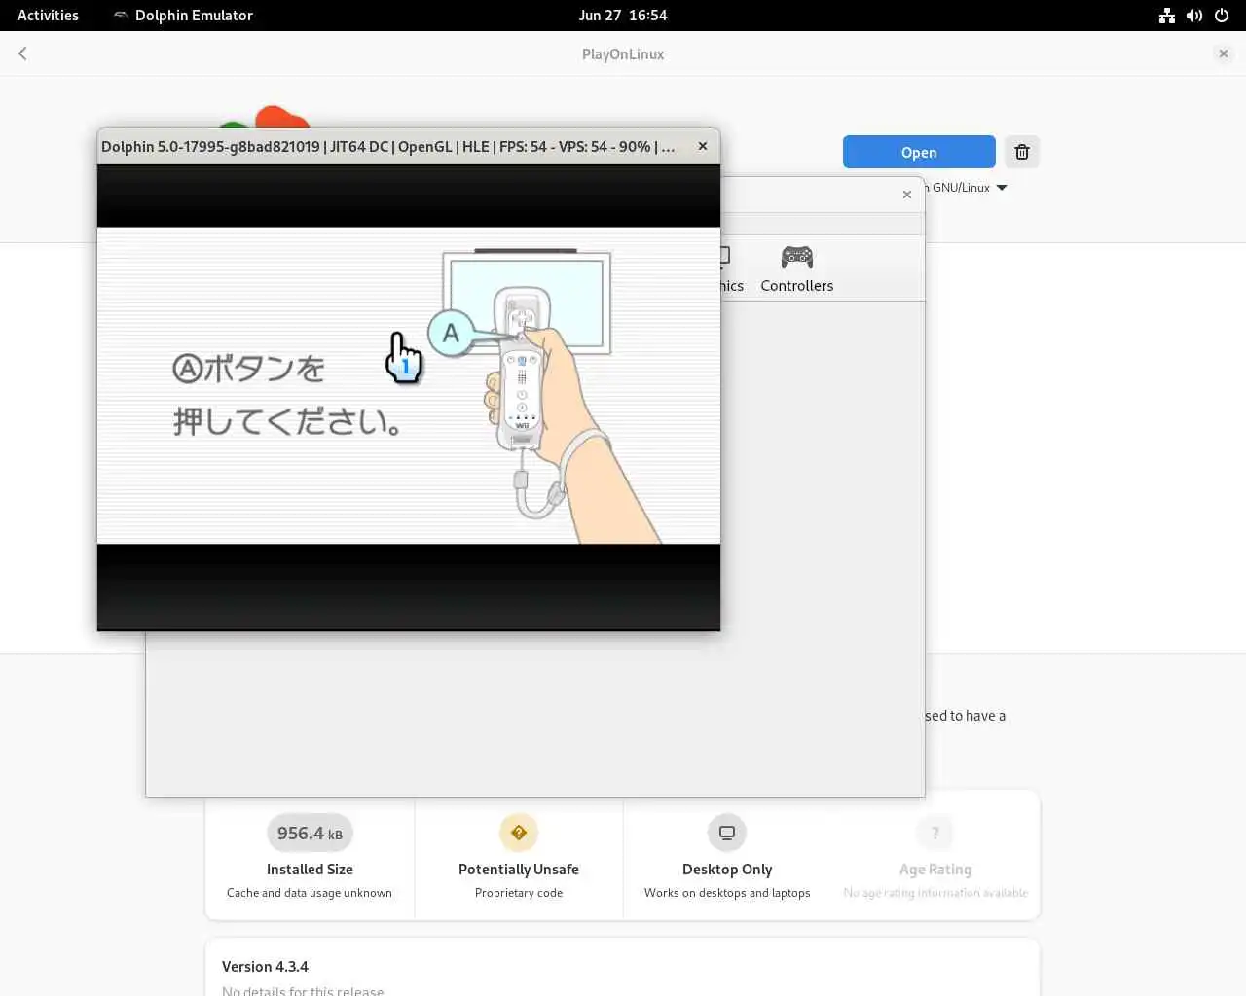Click the Potentially Unsafe warning icon

pyautogui.click(x=519, y=833)
